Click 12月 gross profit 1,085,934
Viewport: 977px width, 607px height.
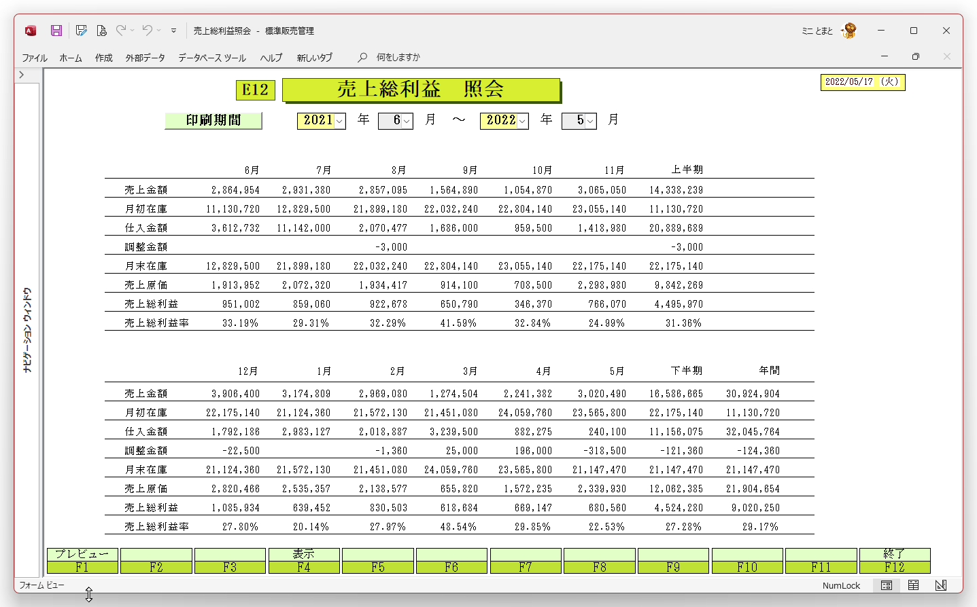click(x=235, y=508)
